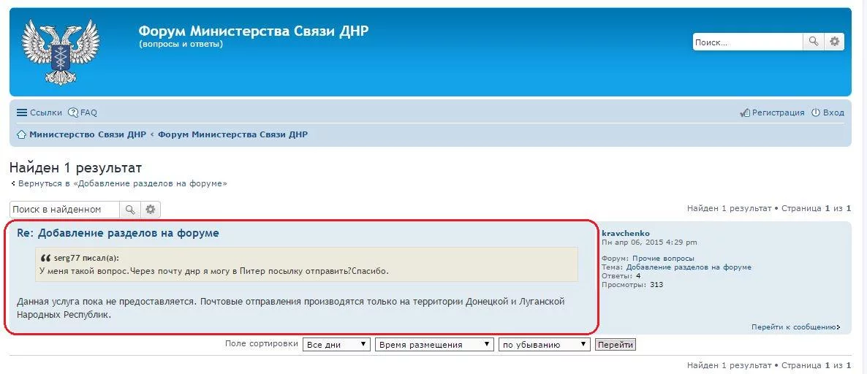Open the Время размещения sort dropdown
The height and width of the screenshot is (374, 867).
coord(434,345)
